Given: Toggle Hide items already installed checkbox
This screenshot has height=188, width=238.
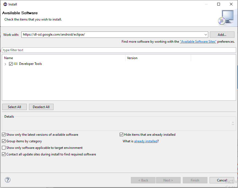Looking at the screenshot, I should (121, 135).
